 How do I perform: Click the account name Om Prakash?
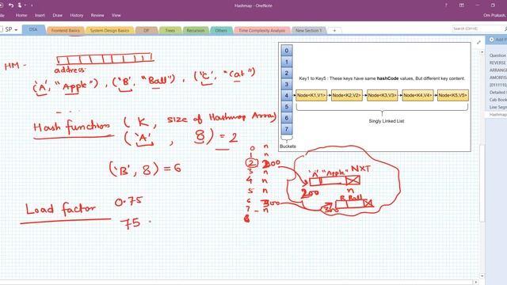coord(494,15)
